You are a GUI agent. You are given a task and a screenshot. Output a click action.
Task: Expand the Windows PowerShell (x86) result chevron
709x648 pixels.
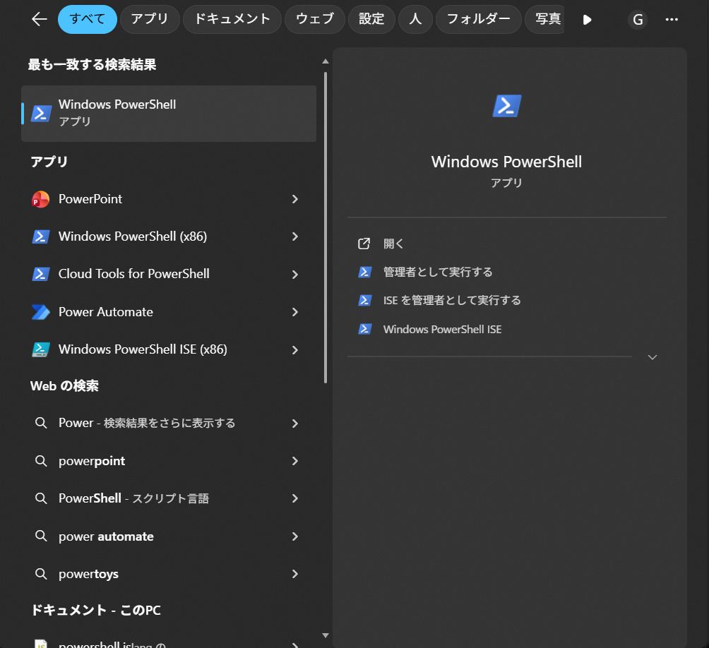click(295, 236)
